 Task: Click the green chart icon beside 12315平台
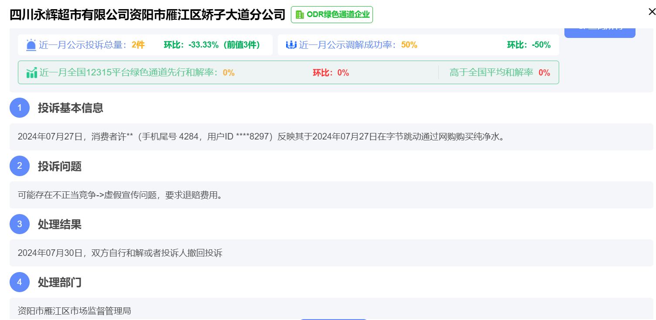[32, 73]
